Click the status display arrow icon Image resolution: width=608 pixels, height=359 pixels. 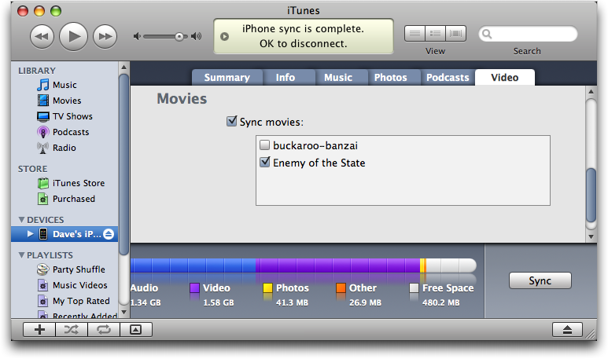click(x=224, y=36)
